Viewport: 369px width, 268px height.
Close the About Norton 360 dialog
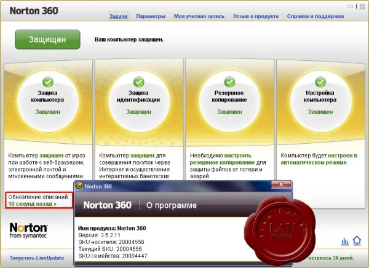point(281,184)
